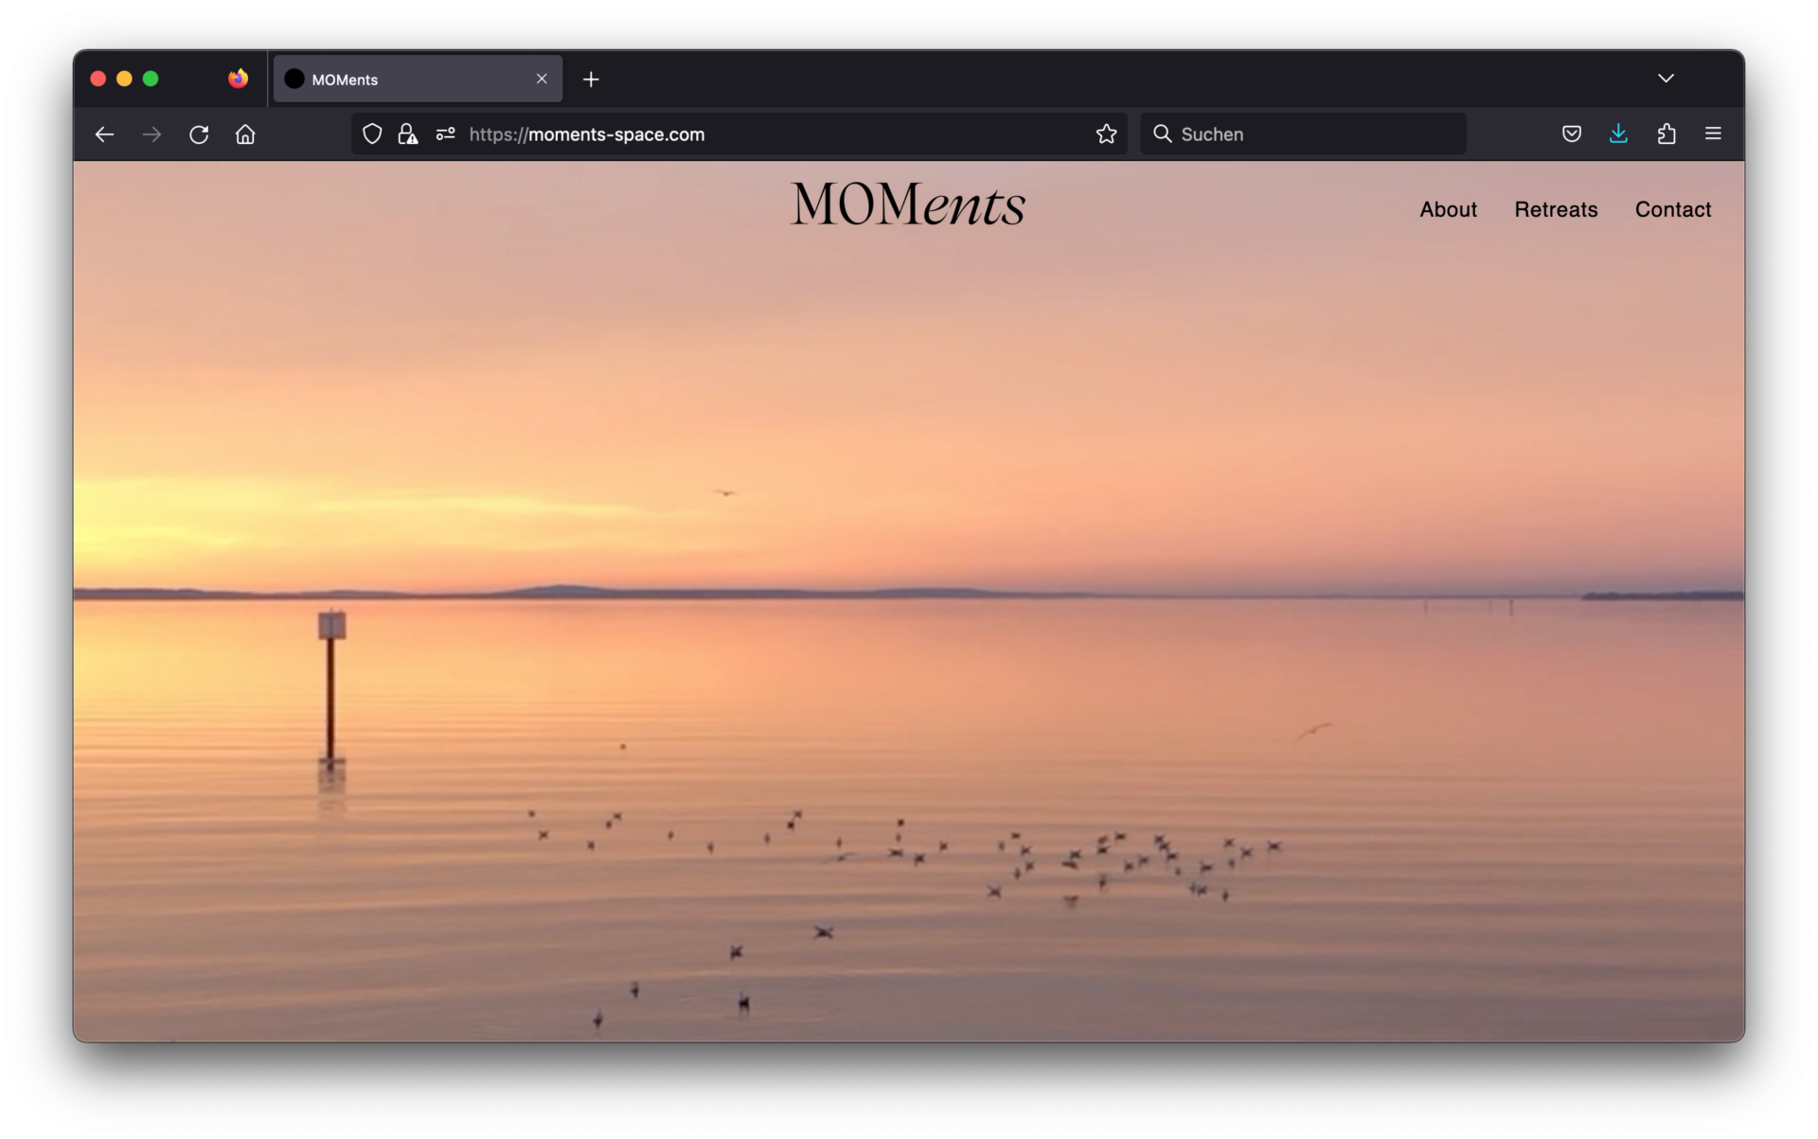Open the Retreats page link

coord(1556,209)
